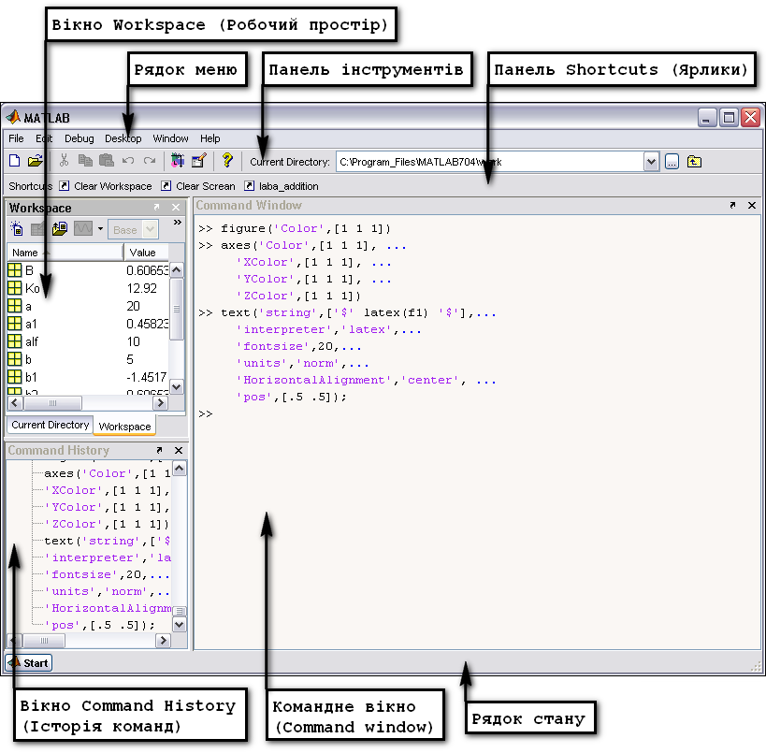Image resolution: width=766 pixels, height=753 pixels.
Task: Click the Cut scissors icon
Action: click(64, 160)
